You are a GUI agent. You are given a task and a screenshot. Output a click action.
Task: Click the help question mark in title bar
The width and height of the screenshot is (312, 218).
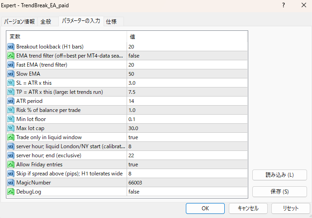pos(284,5)
